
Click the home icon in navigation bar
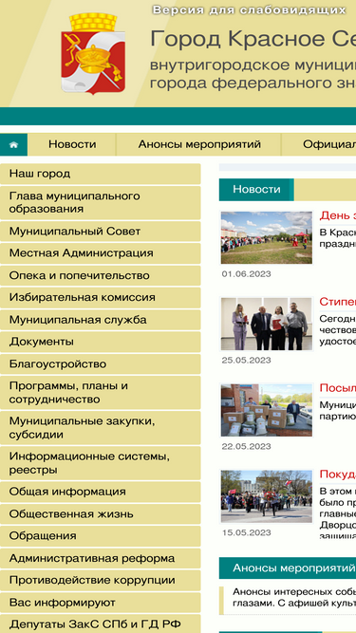[x=13, y=144]
